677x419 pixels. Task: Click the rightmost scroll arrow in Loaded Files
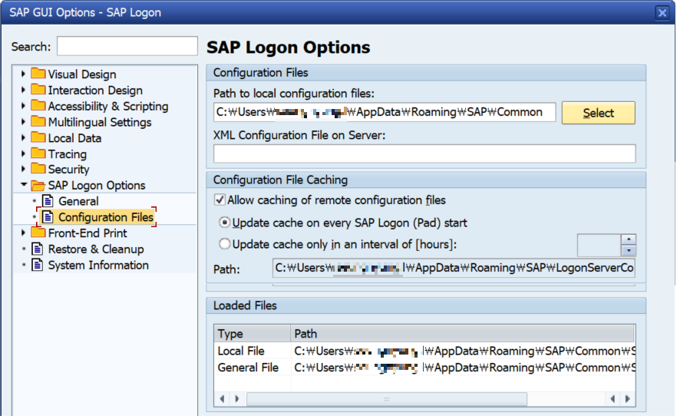[627, 399]
